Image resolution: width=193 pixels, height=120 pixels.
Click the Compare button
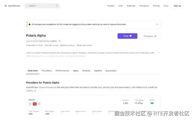click(x=150, y=36)
